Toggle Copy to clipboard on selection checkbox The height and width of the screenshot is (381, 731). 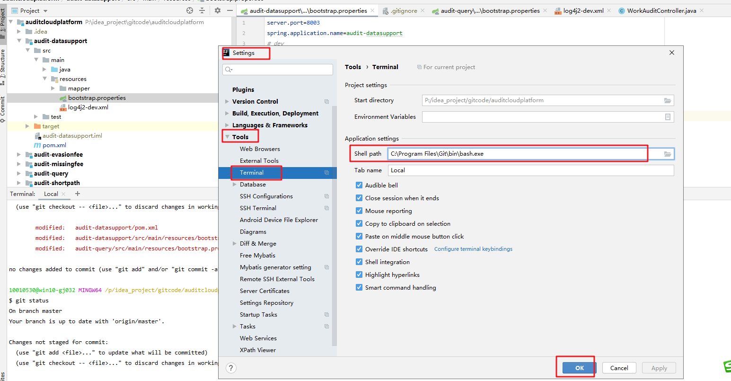coord(359,223)
